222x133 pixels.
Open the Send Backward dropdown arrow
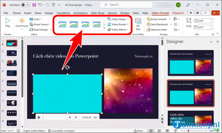[171, 24]
